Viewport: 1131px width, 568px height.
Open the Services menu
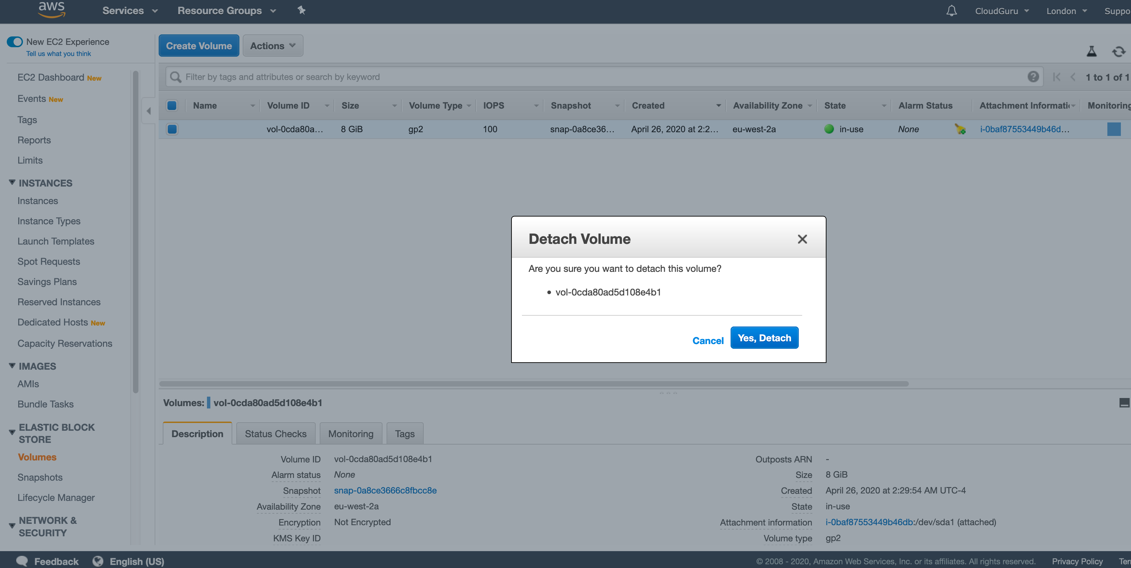130,10
